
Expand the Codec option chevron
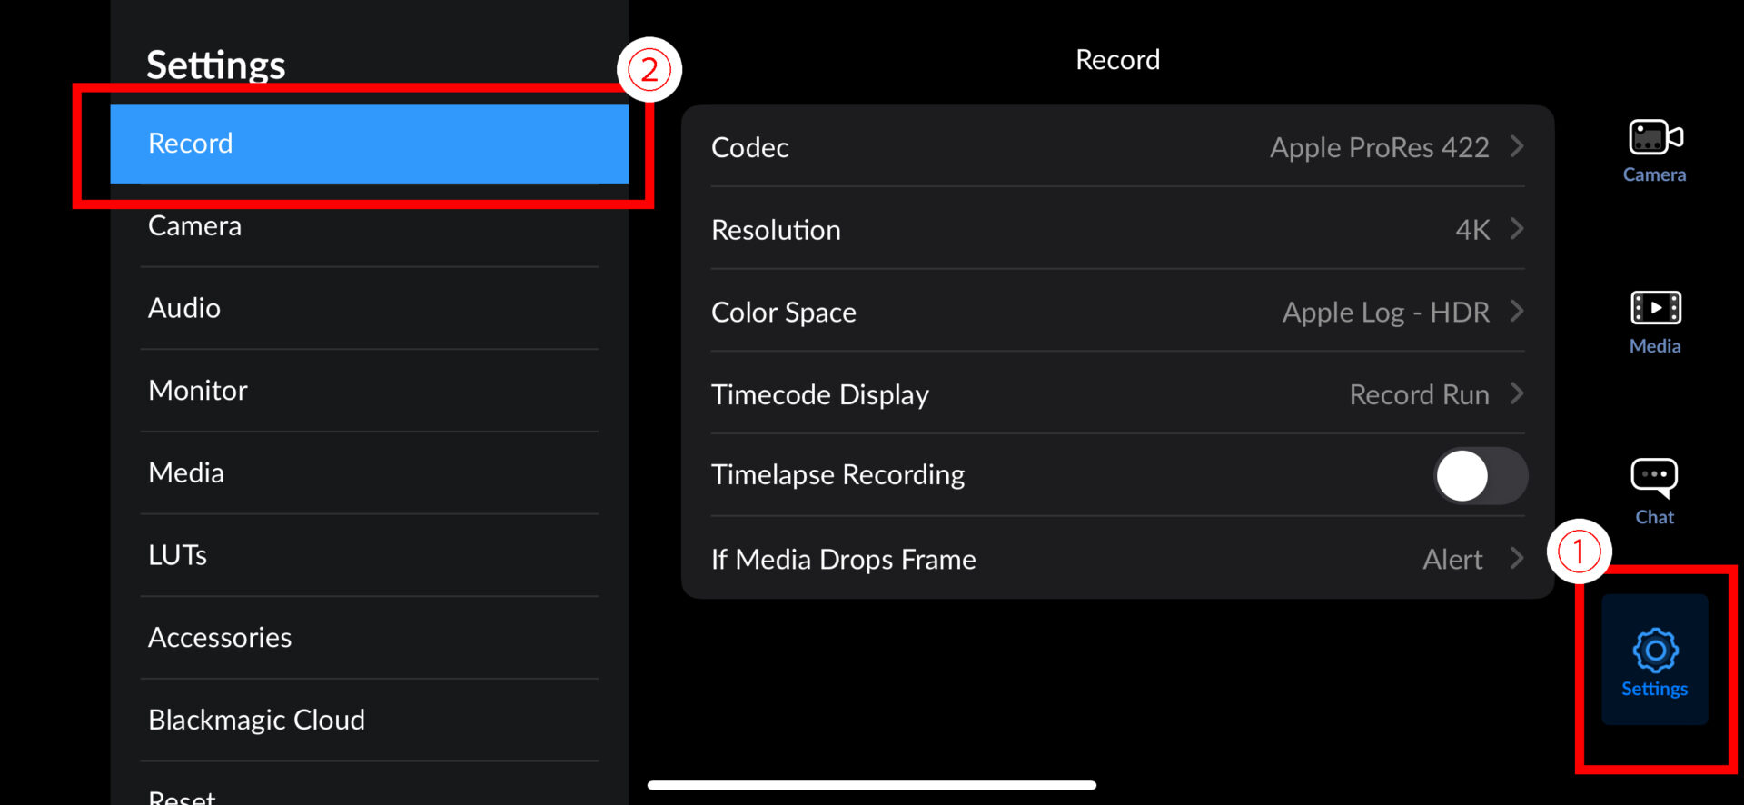(1517, 146)
